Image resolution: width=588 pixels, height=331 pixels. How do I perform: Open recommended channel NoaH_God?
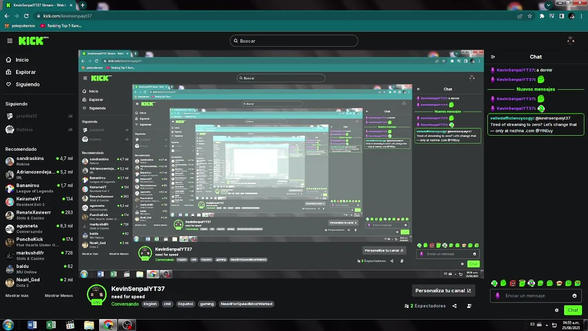click(x=39, y=282)
